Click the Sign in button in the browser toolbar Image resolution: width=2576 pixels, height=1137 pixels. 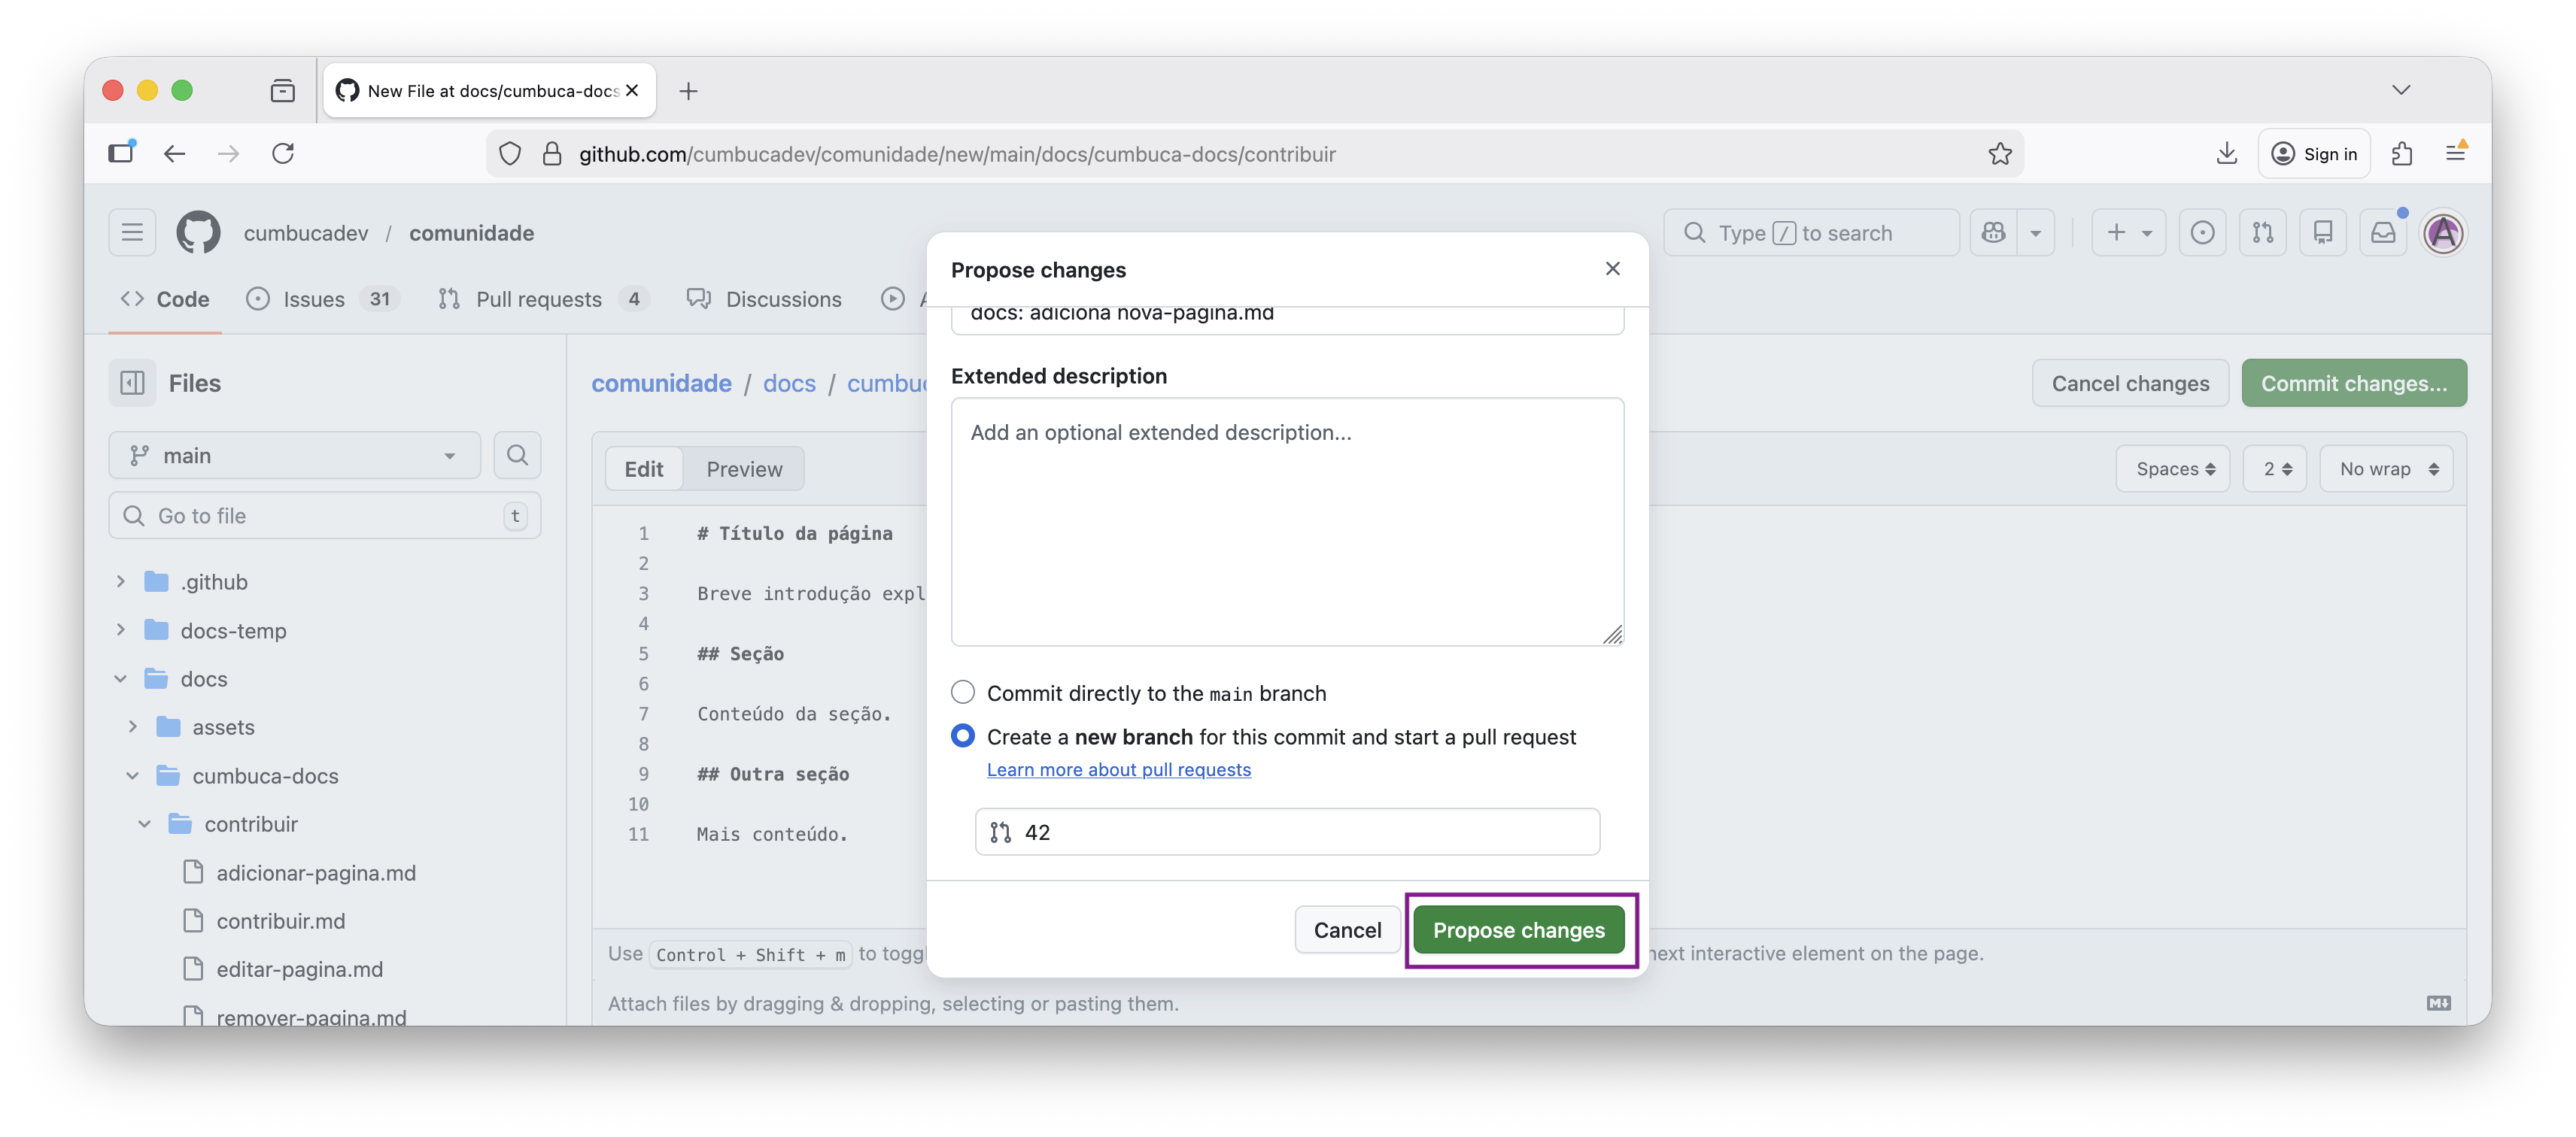[2313, 153]
